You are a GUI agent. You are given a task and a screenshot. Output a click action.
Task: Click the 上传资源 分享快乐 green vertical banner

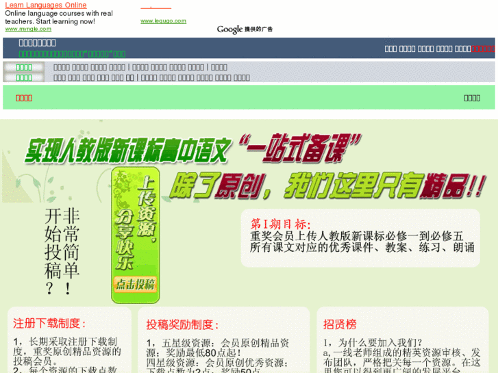coord(136,235)
